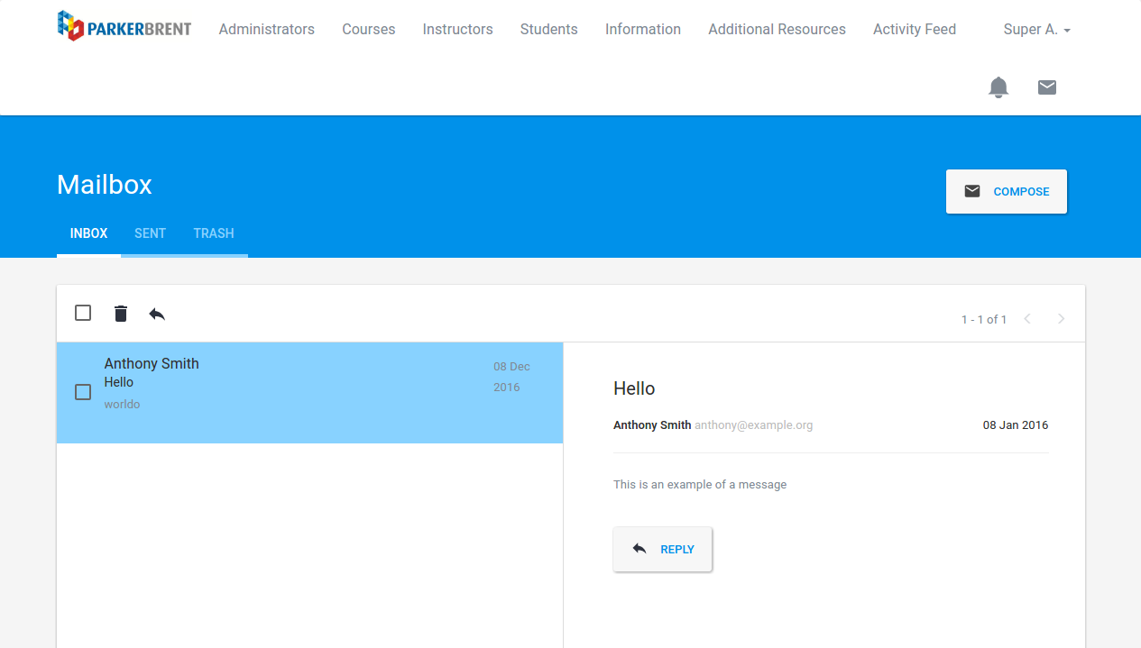Click the reply arrow icon in toolbar

[157, 314]
